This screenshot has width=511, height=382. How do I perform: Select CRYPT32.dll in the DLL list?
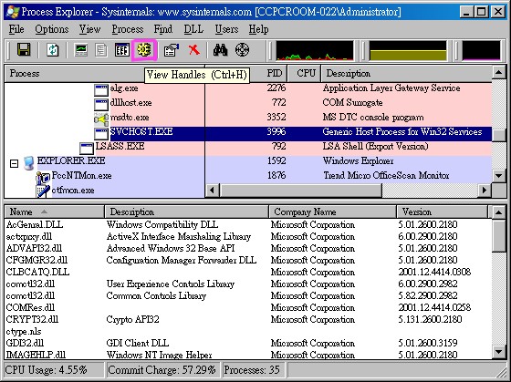(x=32, y=319)
